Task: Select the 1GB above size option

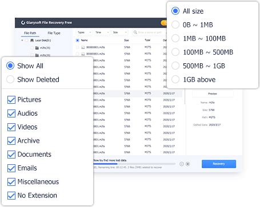Action: [175, 79]
